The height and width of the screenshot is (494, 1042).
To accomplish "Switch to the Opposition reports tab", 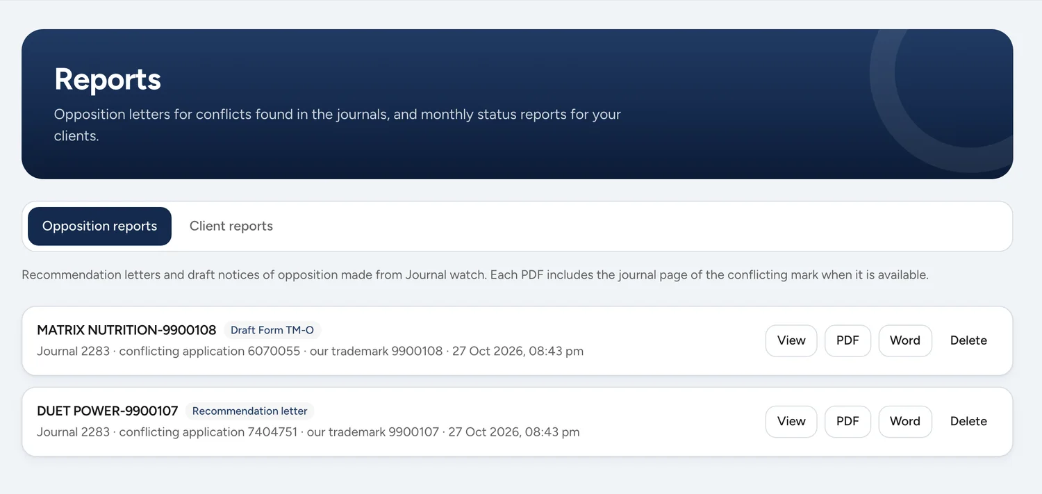I will tap(99, 227).
